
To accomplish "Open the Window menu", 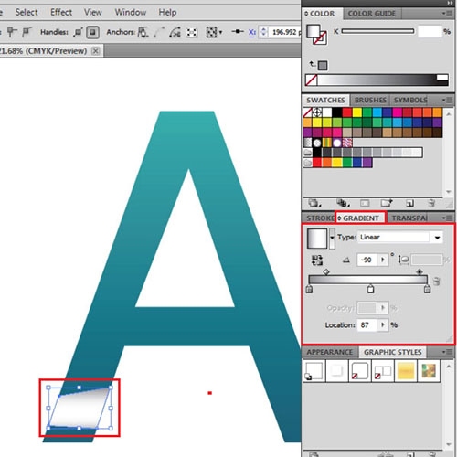I will (x=131, y=12).
